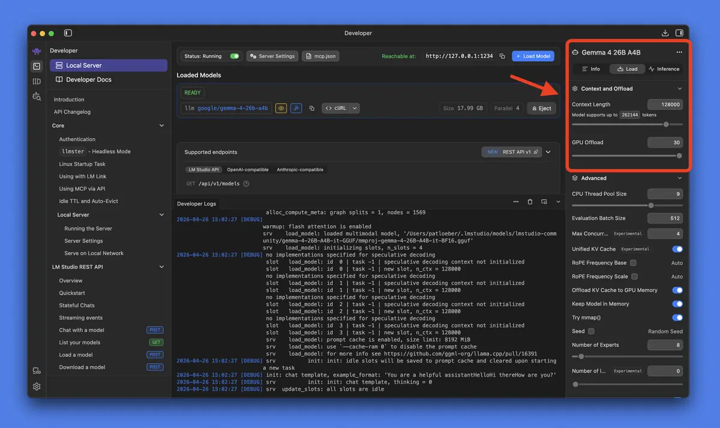Screen dimensions: 720x428
Task: Click the blue tool-use hammer badge
Action: tap(296, 108)
